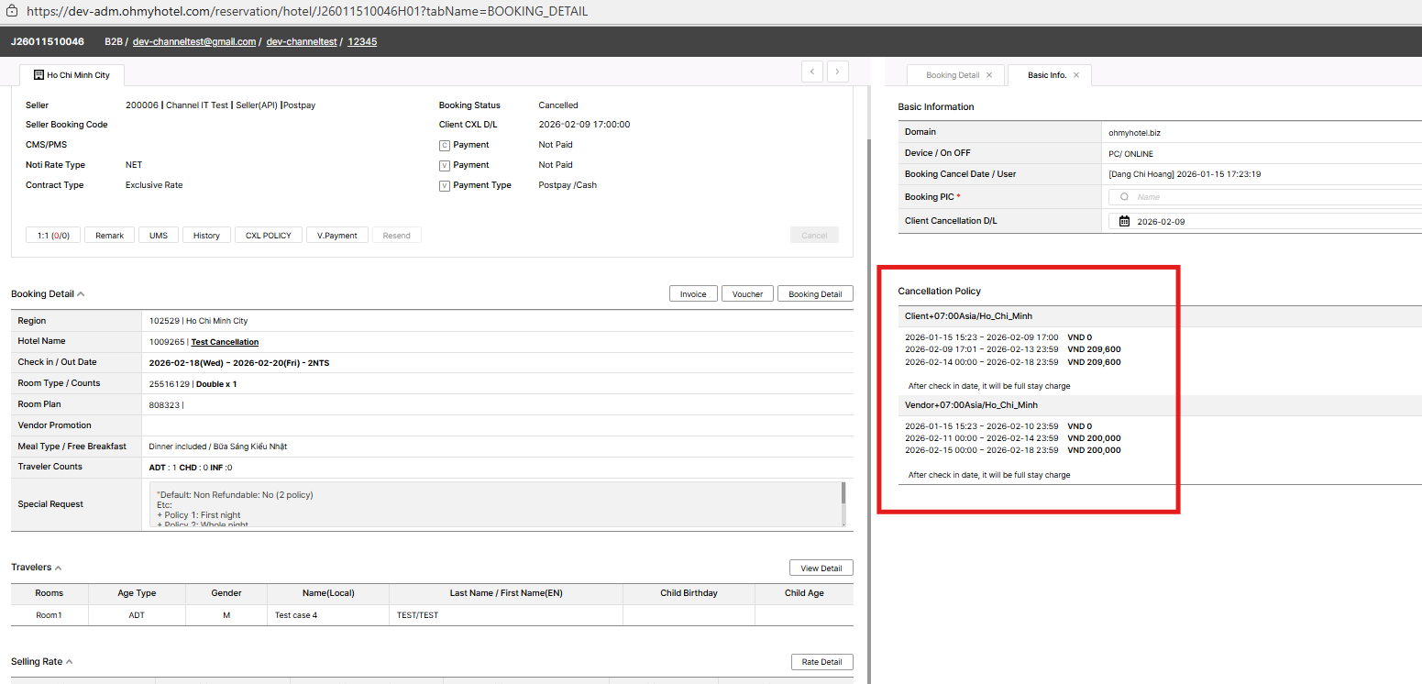1422x684 pixels.
Task: Collapse the Travelers section
Action: pos(59,568)
